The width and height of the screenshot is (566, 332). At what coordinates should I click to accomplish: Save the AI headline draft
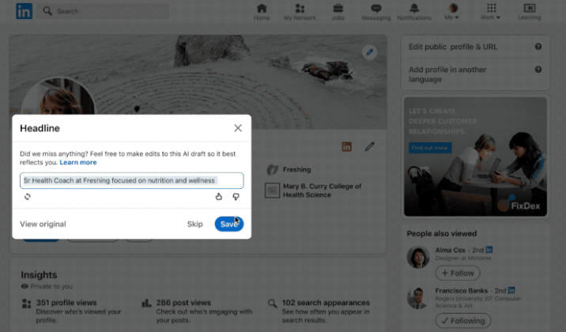coord(229,224)
